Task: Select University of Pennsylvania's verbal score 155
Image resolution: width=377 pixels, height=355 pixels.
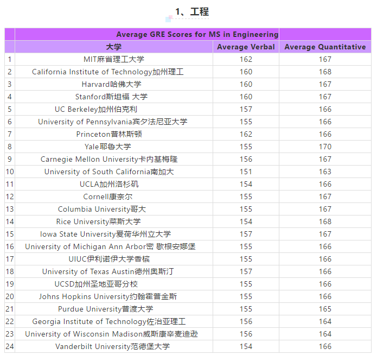Action: 246,122
